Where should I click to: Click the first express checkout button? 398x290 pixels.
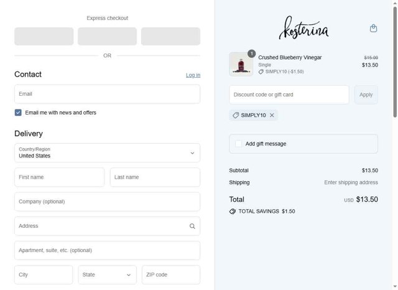(x=44, y=36)
